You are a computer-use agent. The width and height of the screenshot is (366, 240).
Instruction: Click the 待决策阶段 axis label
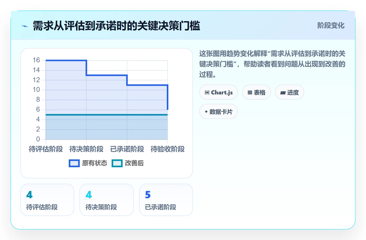tap(86, 149)
